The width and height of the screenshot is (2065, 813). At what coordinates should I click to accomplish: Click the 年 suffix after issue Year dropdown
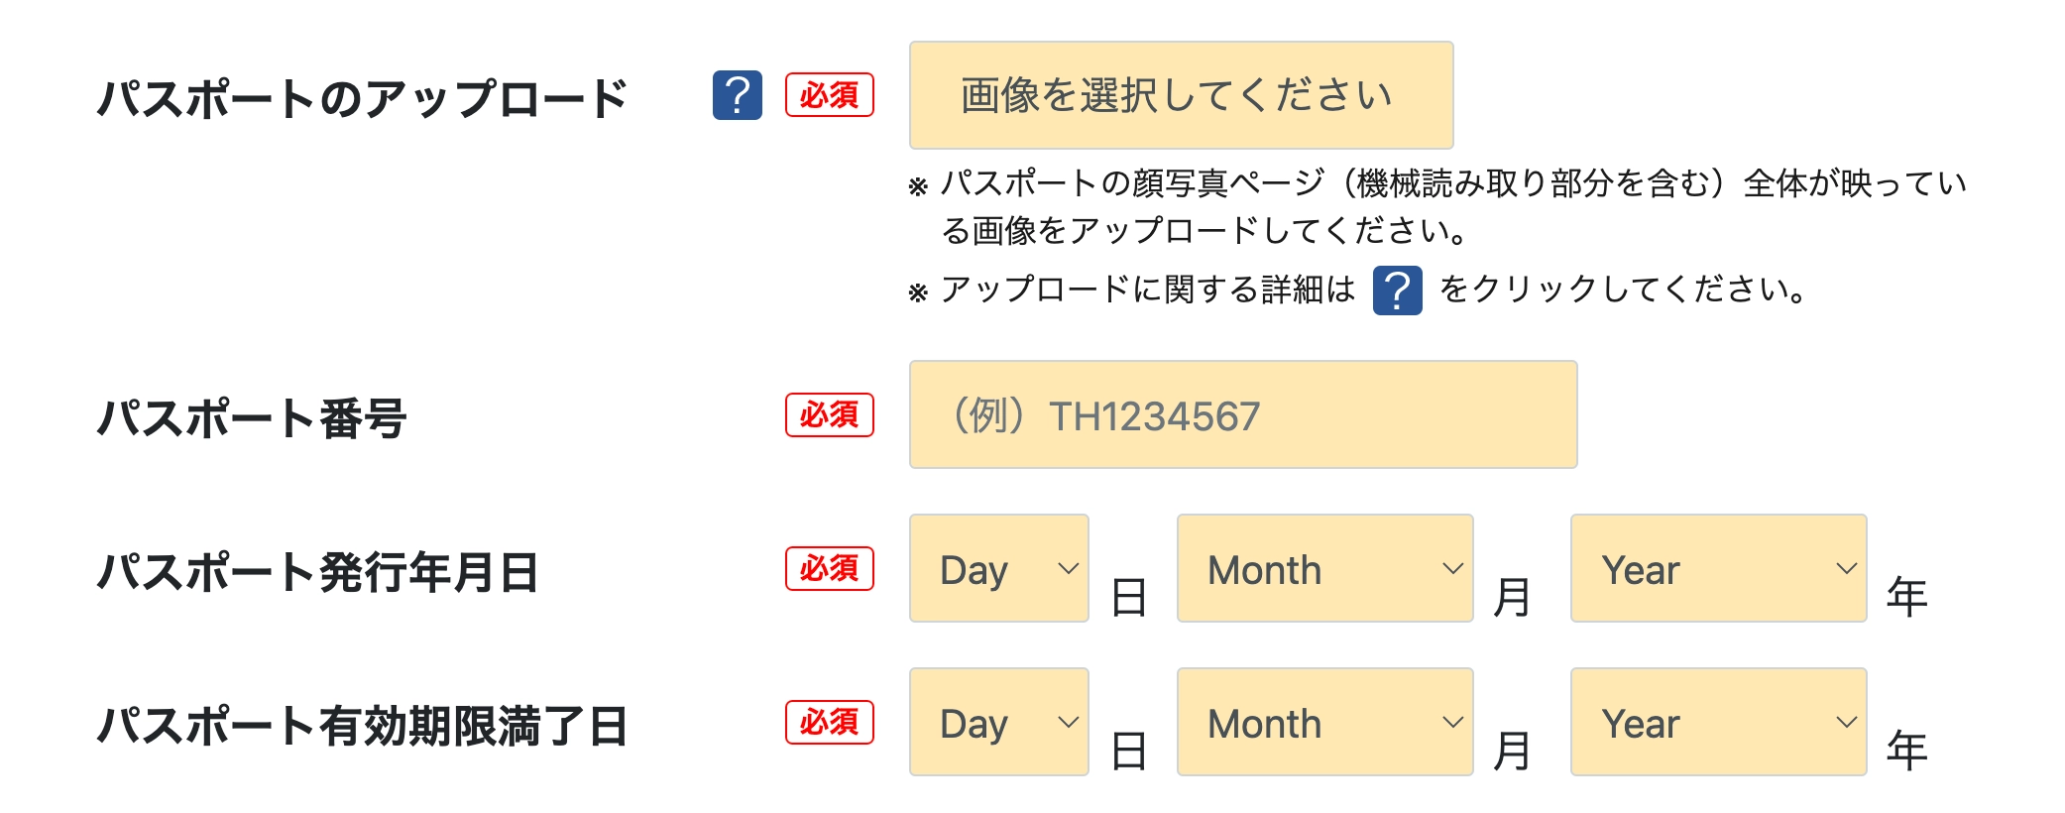tap(1906, 597)
